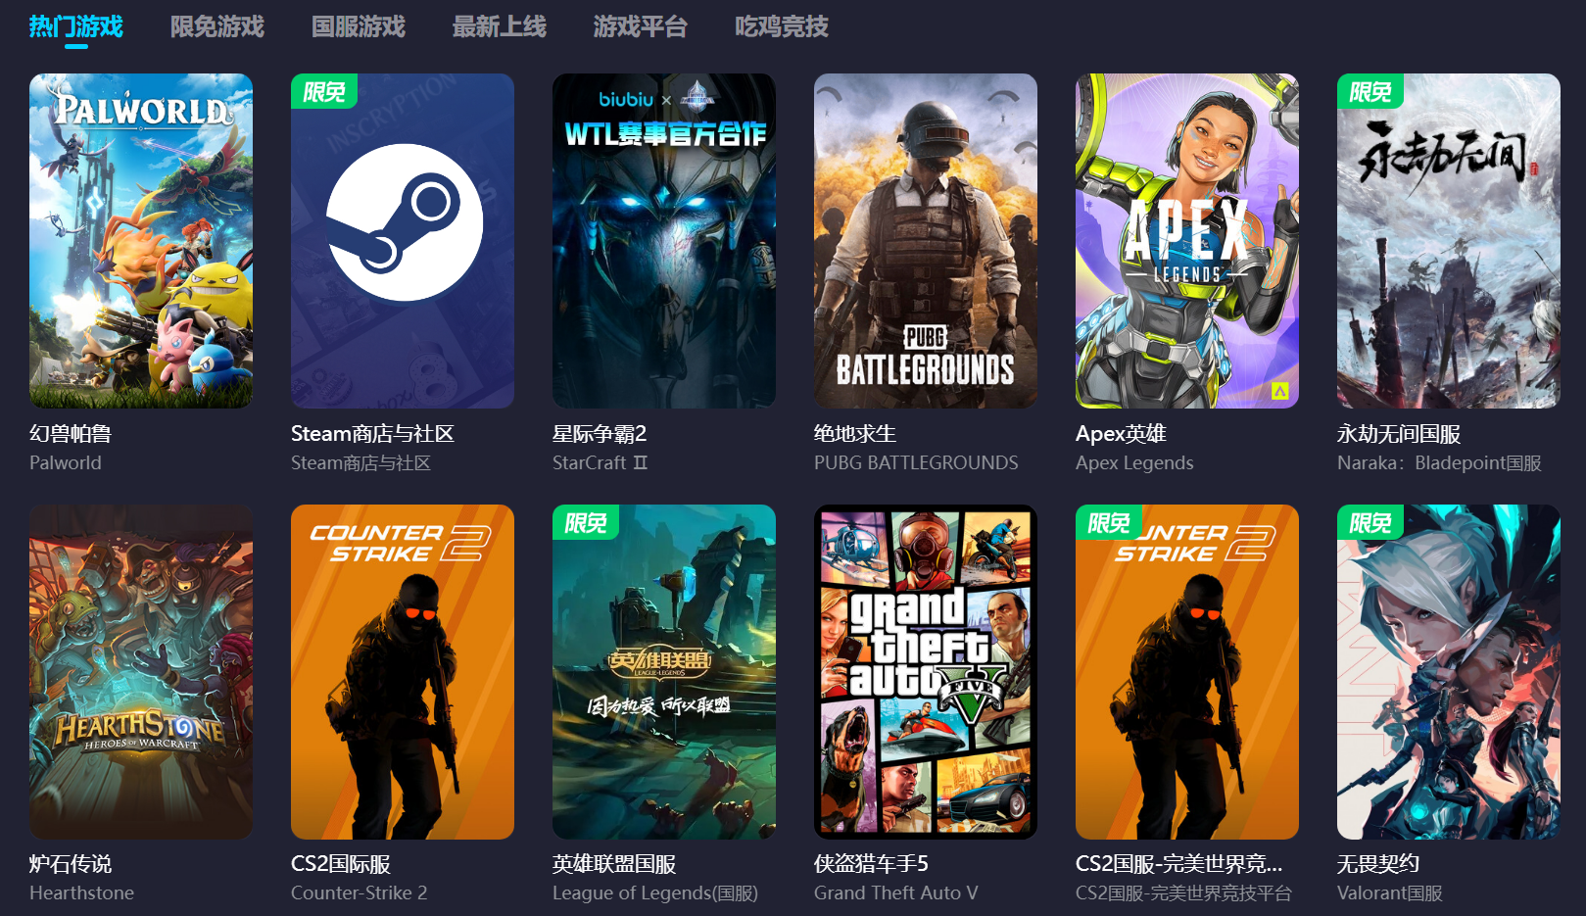The image size is (1586, 916).
Task: Select the StarCraft II WTL cover
Action: 664,241
